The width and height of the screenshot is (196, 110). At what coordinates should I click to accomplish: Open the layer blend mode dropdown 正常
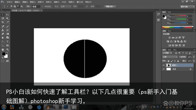click(170, 57)
